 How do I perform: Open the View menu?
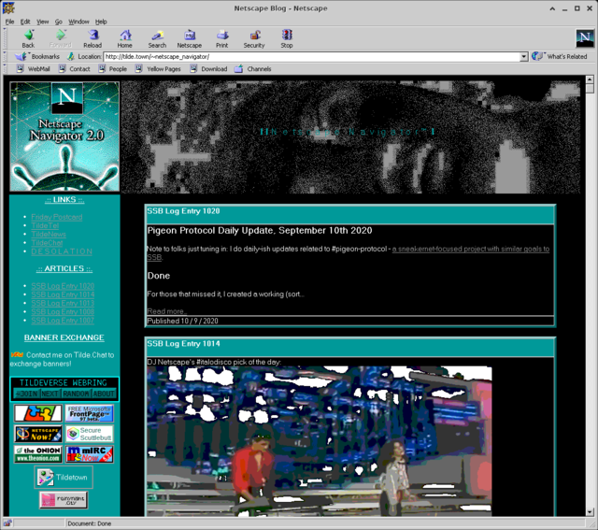(42, 21)
